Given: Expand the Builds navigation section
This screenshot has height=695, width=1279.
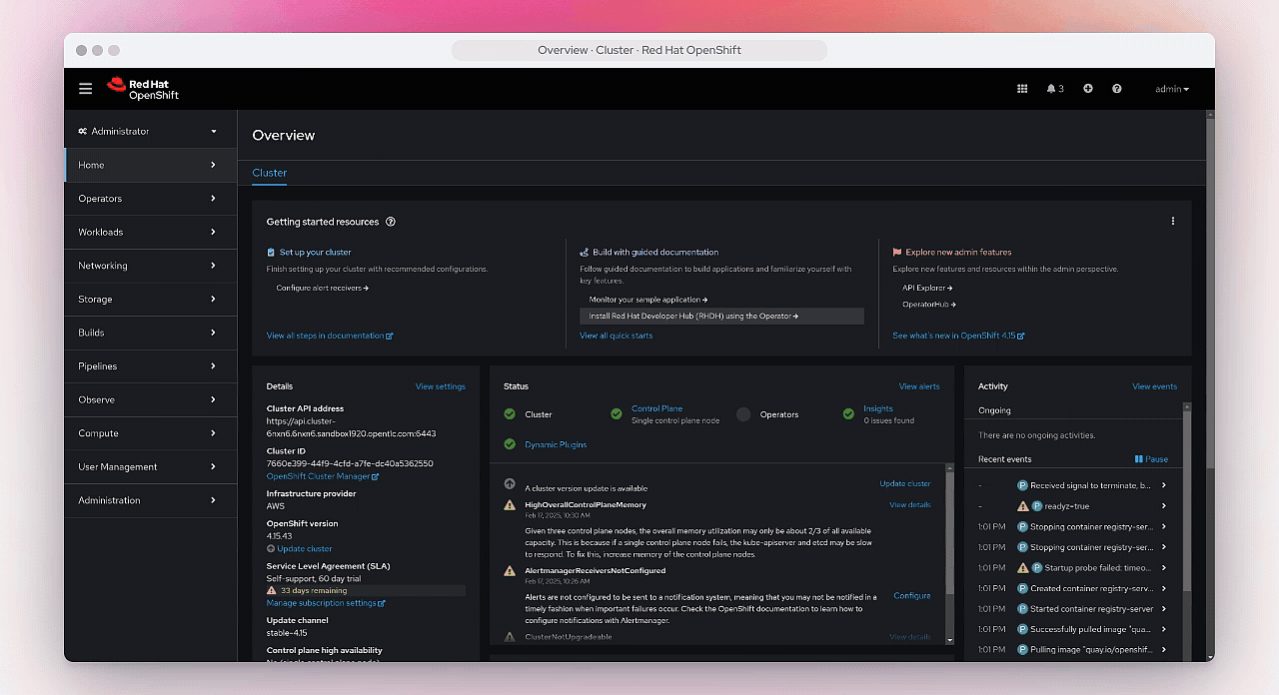Looking at the screenshot, I should (x=150, y=333).
